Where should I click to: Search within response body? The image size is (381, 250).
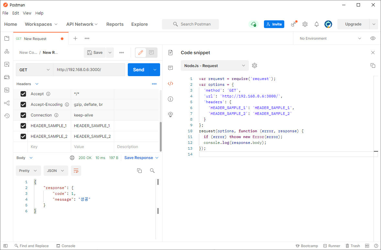point(152,171)
